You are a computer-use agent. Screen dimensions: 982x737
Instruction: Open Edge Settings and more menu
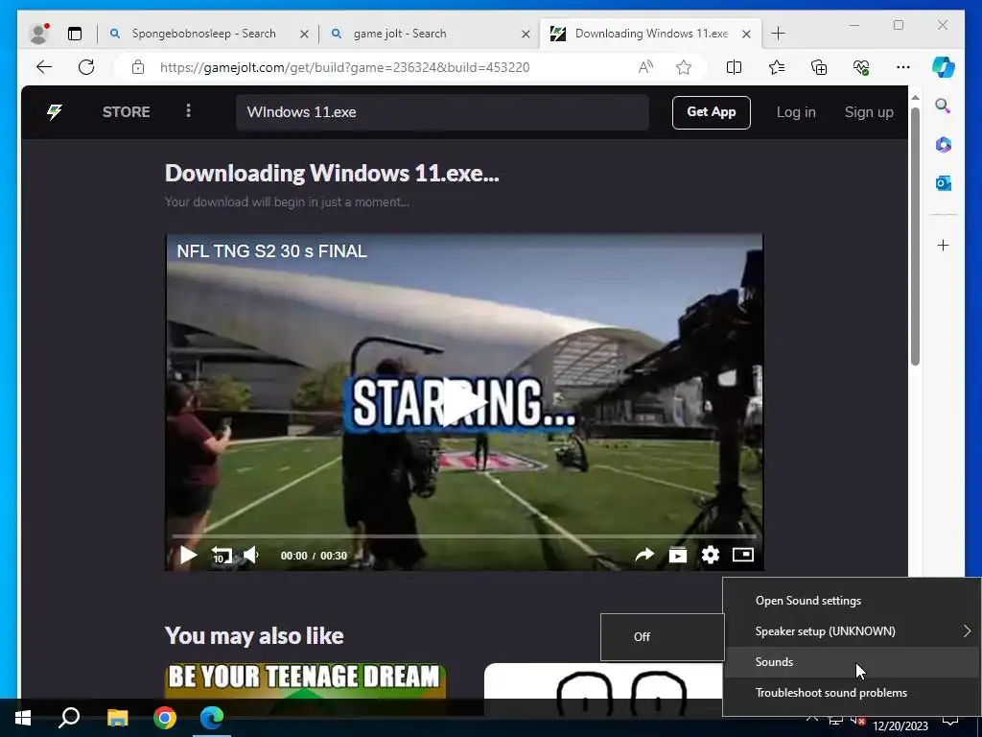pyautogui.click(x=903, y=67)
